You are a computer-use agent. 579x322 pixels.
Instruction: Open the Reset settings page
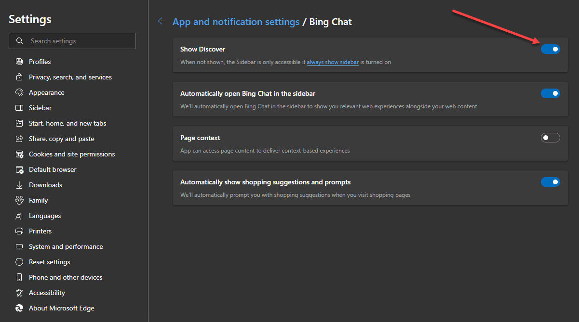[49, 262]
